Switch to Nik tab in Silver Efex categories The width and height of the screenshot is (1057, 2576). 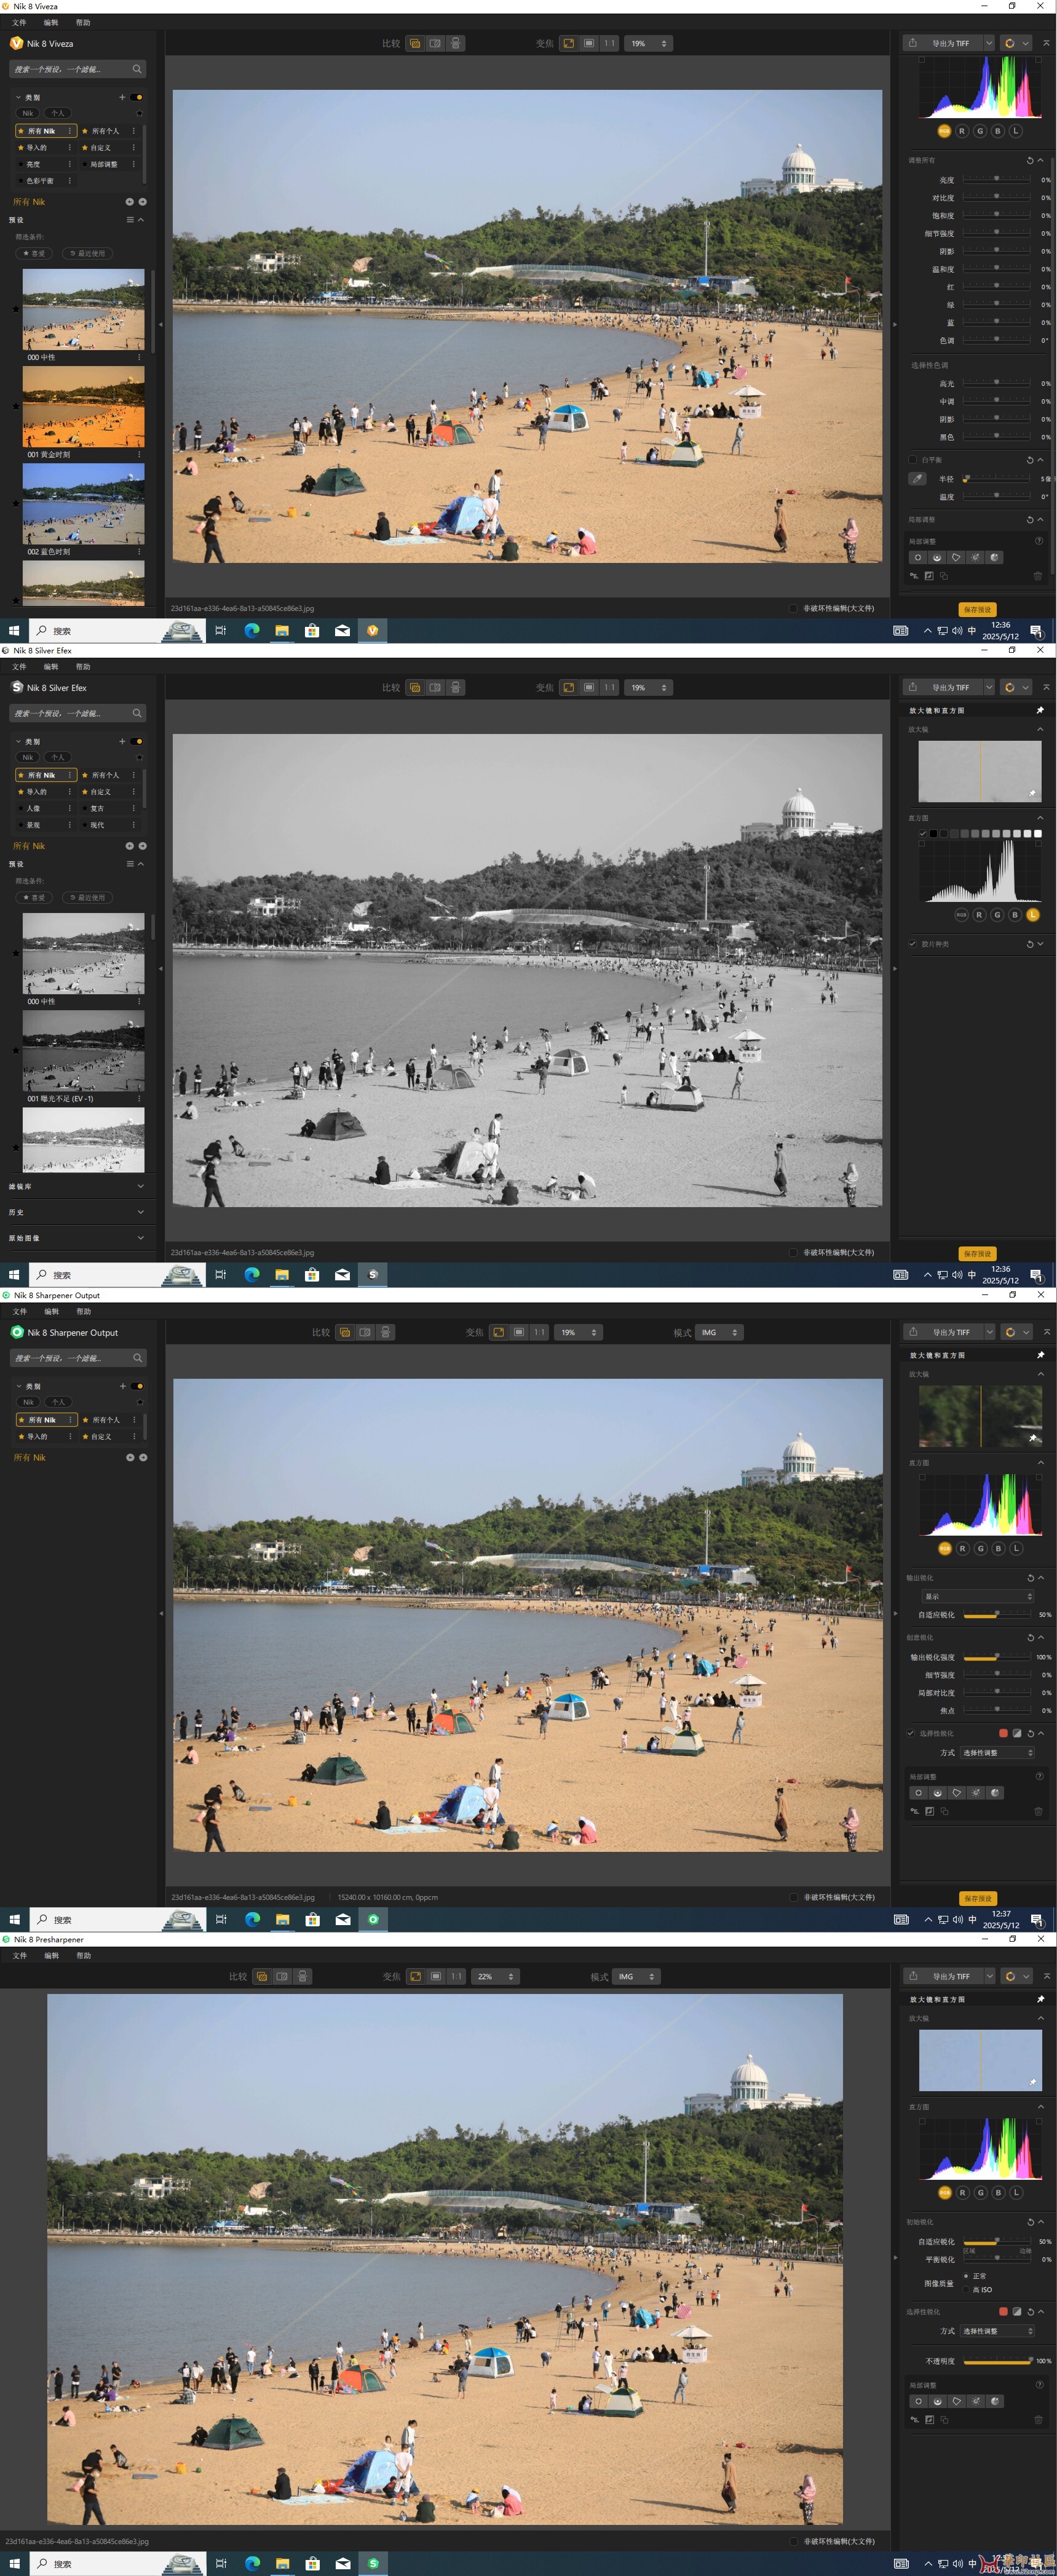28,757
